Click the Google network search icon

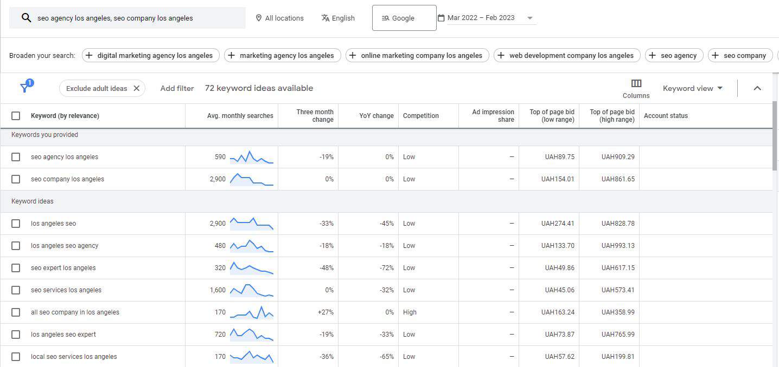click(x=385, y=17)
